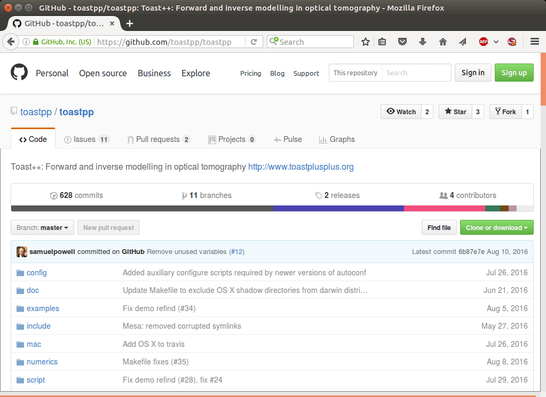Click the green lock GitHub, Inc. identity
This screenshot has height=397, width=546.
point(62,42)
